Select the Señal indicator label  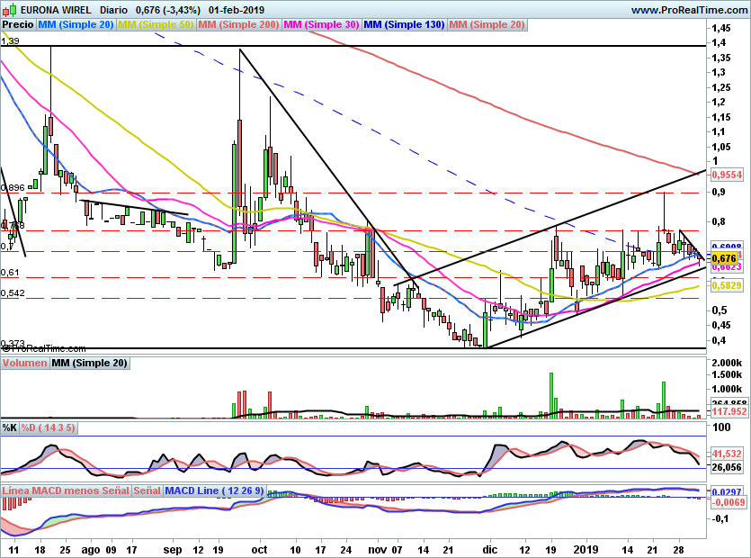[148, 490]
